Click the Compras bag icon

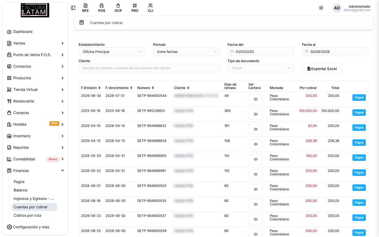pyautogui.click(x=9, y=113)
